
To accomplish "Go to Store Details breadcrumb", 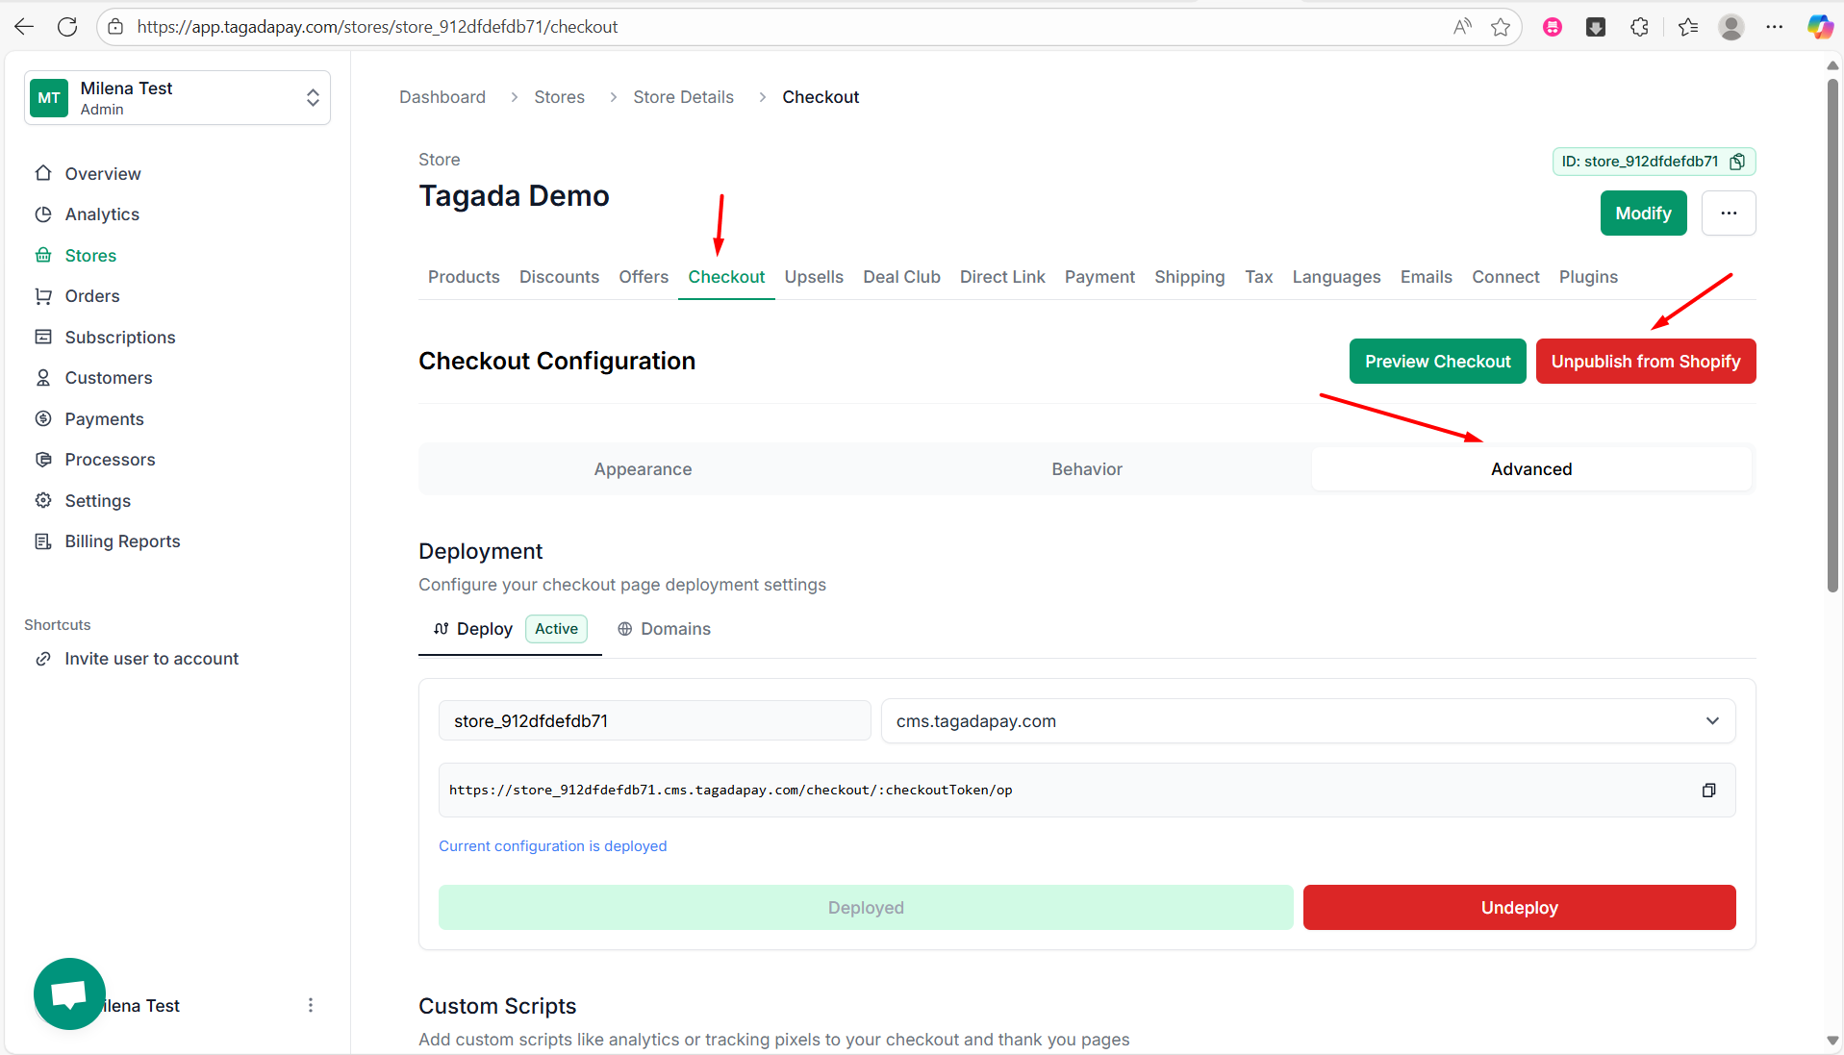I will [683, 97].
